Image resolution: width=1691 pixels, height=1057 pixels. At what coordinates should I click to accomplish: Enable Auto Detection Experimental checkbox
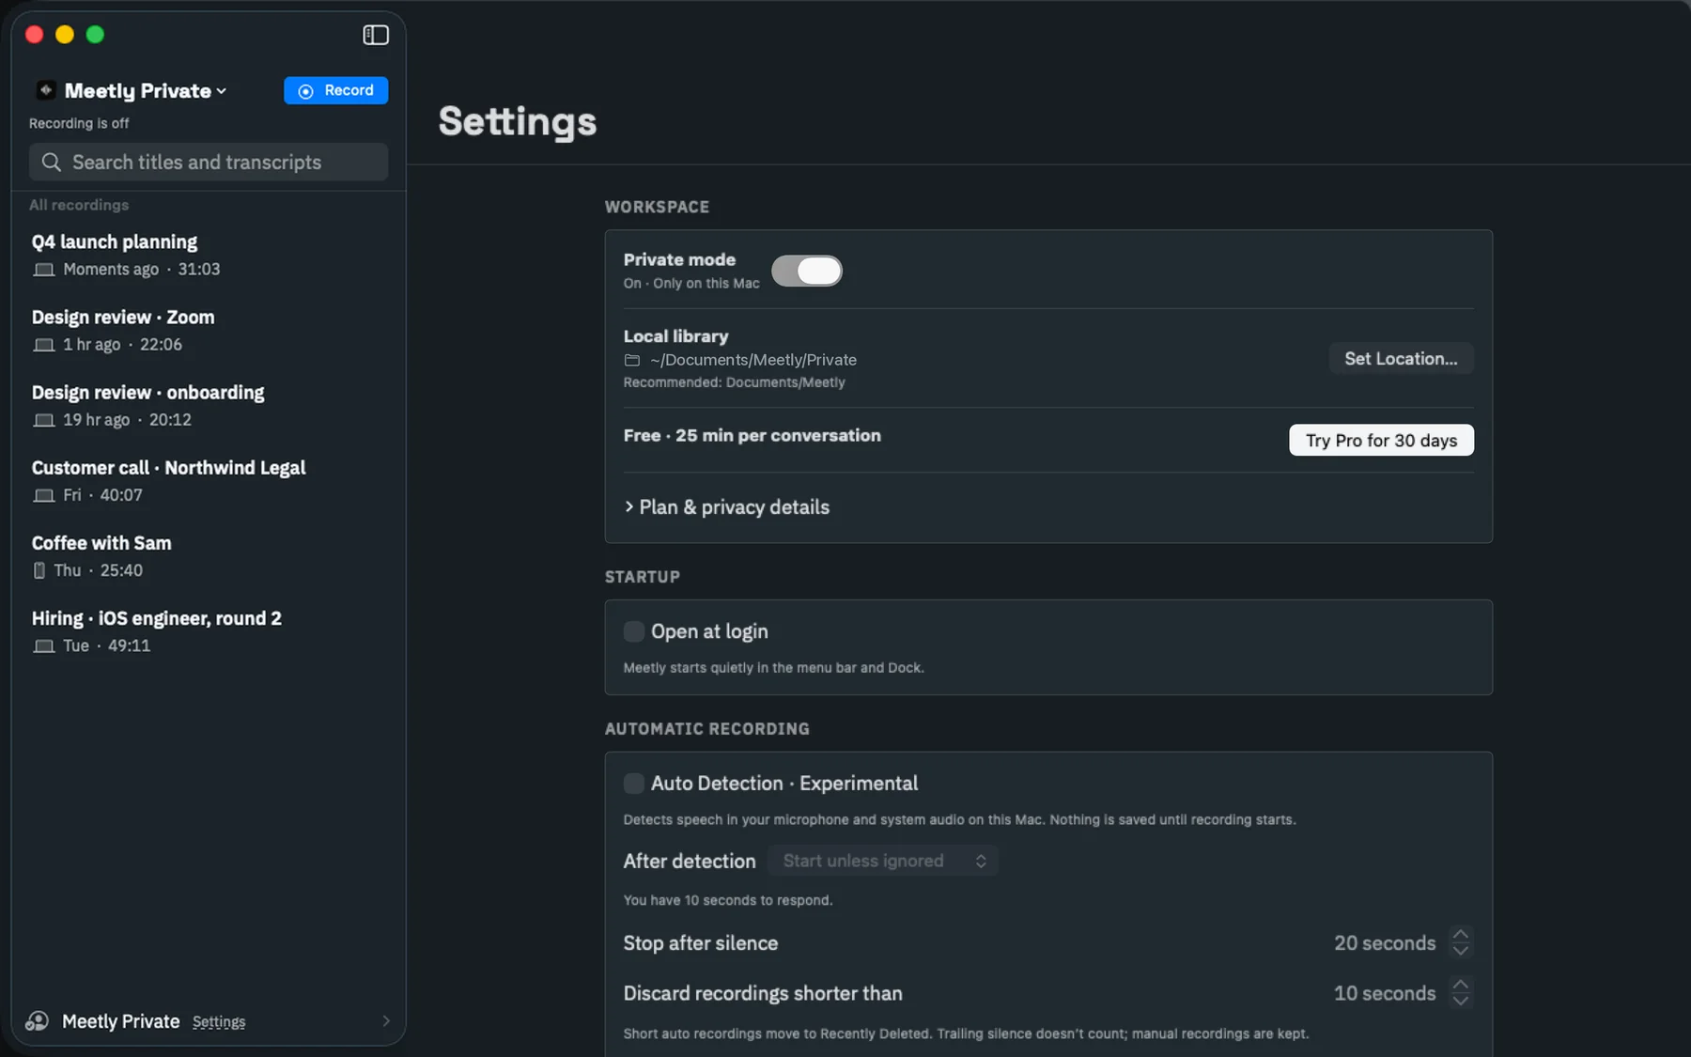[634, 784]
